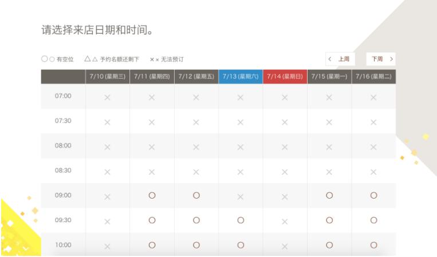
Task: Select 7/13 (星期六) blue column header
Action: click(x=241, y=77)
